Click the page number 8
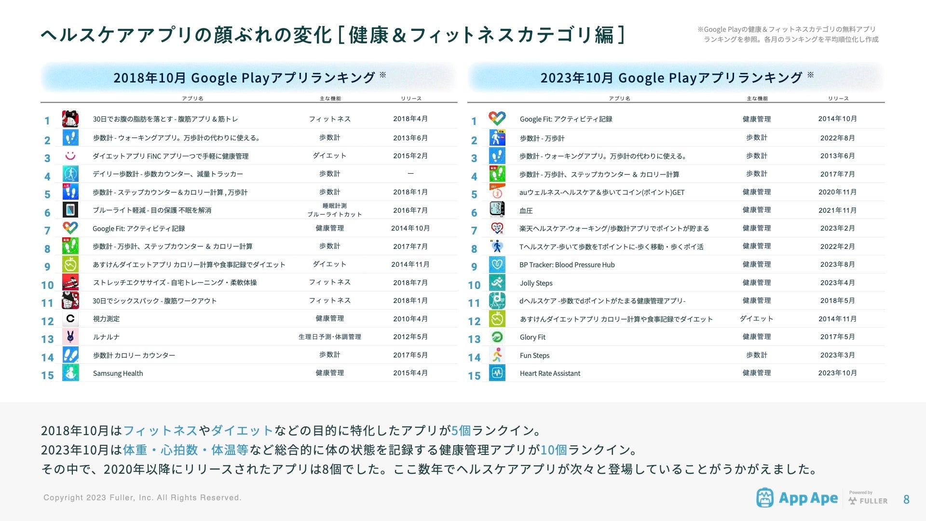 906,499
